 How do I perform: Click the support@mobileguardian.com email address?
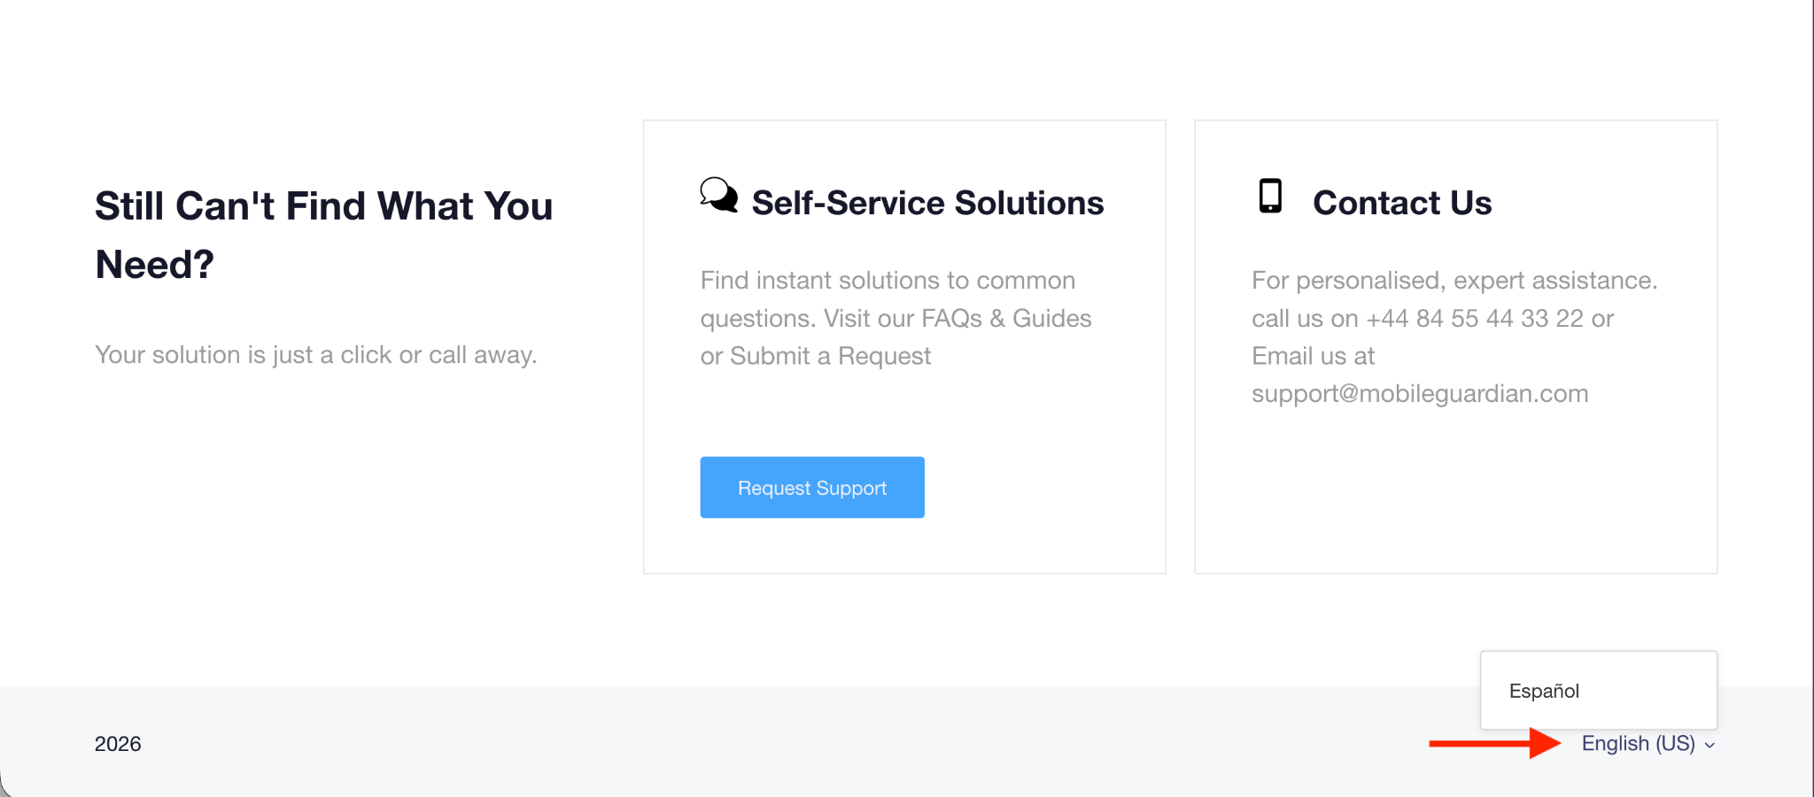pyautogui.click(x=1420, y=393)
